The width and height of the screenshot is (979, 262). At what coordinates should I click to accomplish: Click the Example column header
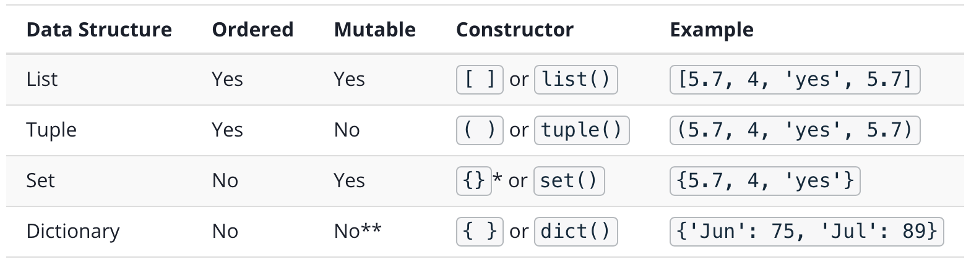tap(712, 30)
